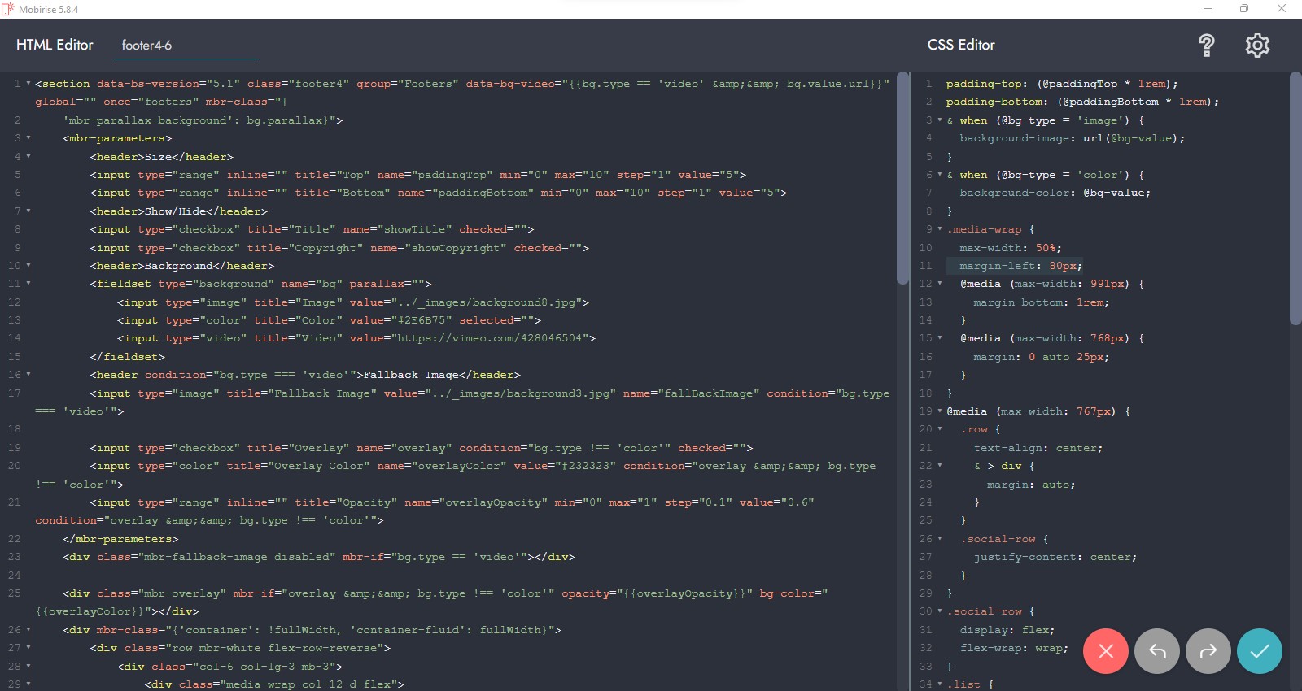The height and width of the screenshot is (691, 1302).
Task: Click the red cancel X button
Action: tap(1106, 651)
